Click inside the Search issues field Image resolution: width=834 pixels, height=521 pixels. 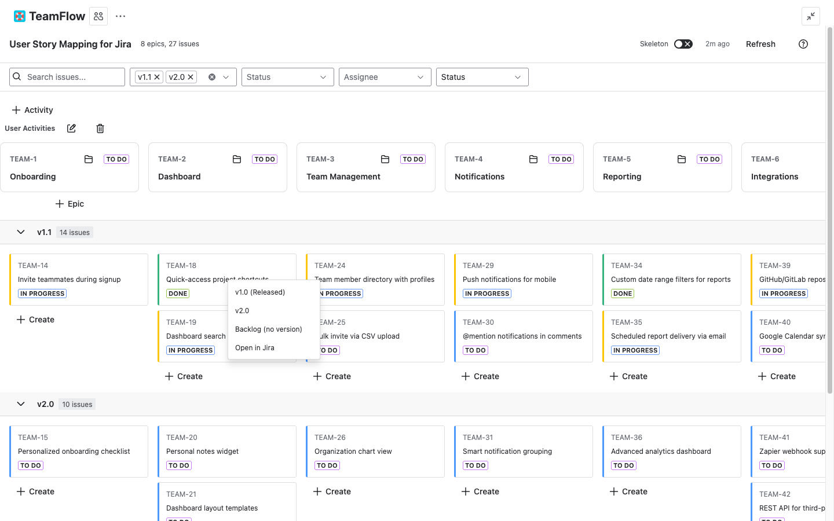[x=69, y=76]
